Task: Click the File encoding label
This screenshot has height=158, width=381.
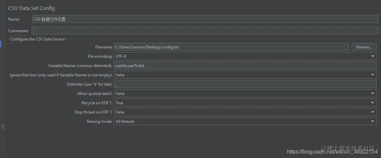Action: click(x=100, y=56)
